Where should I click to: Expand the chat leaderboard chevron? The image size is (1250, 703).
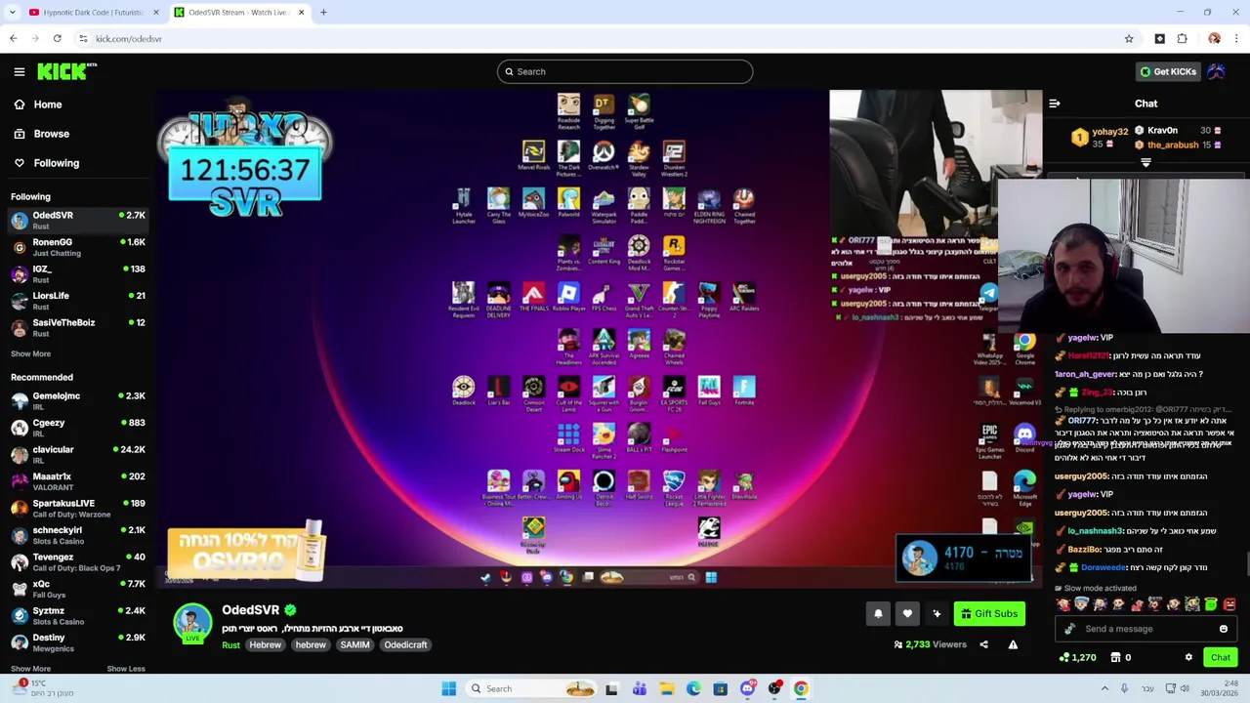point(1146,163)
